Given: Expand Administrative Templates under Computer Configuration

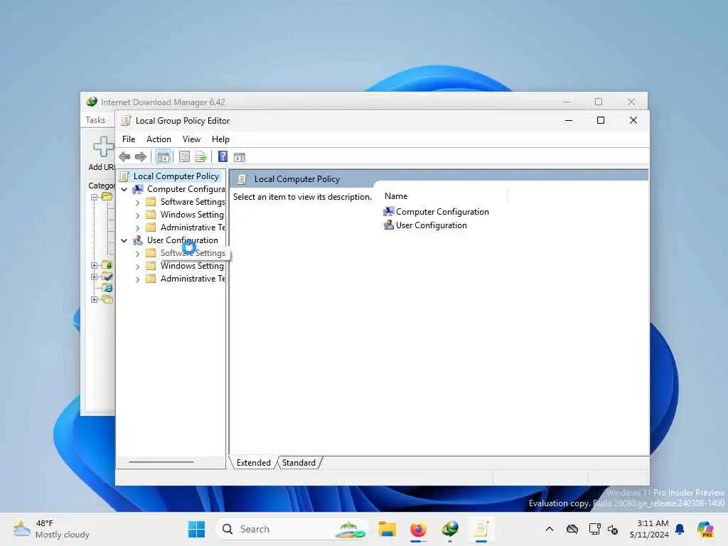Looking at the screenshot, I should tap(137, 228).
